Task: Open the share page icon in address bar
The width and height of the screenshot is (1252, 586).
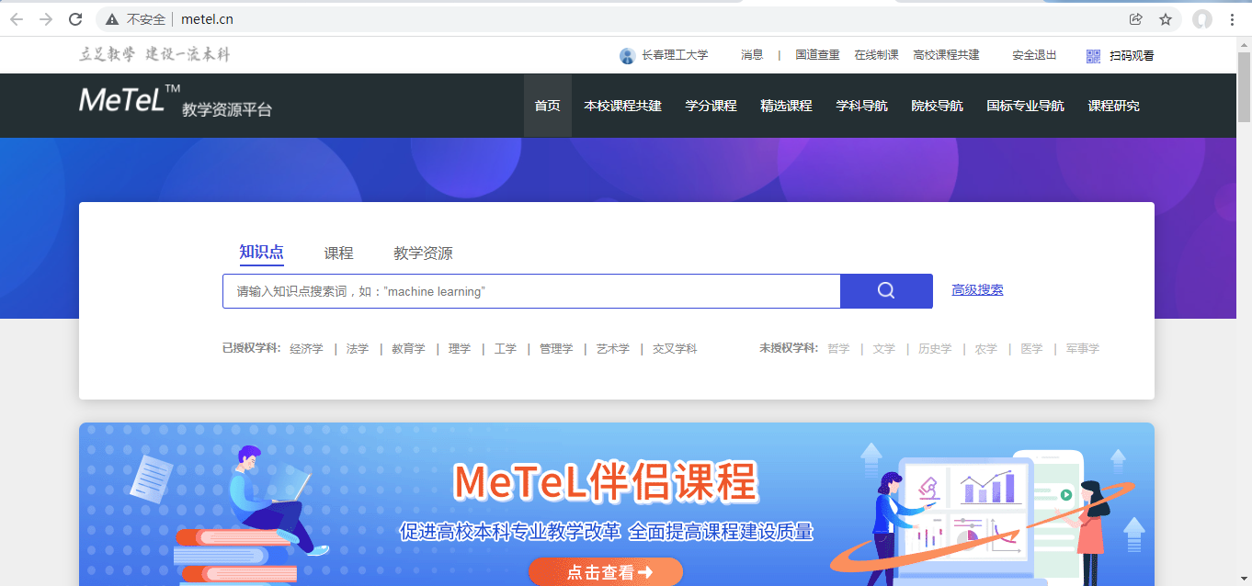Action: 1136,19
